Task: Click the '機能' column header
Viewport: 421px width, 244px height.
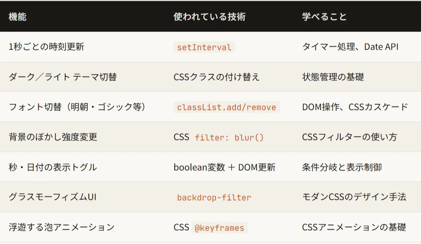Action: (x=17, y=17)
